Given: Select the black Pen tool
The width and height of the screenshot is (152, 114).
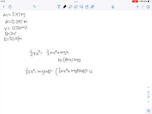Looking at the screenshot, I should (65, 7).
